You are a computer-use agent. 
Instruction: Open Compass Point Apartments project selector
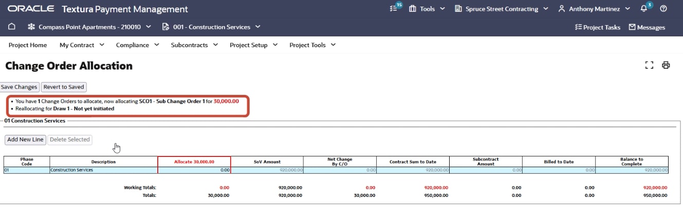click(x=90, y=27)
